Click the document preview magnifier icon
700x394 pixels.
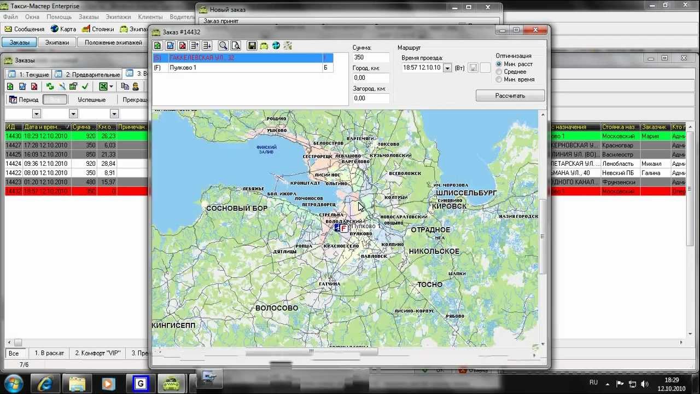point(236,46)
